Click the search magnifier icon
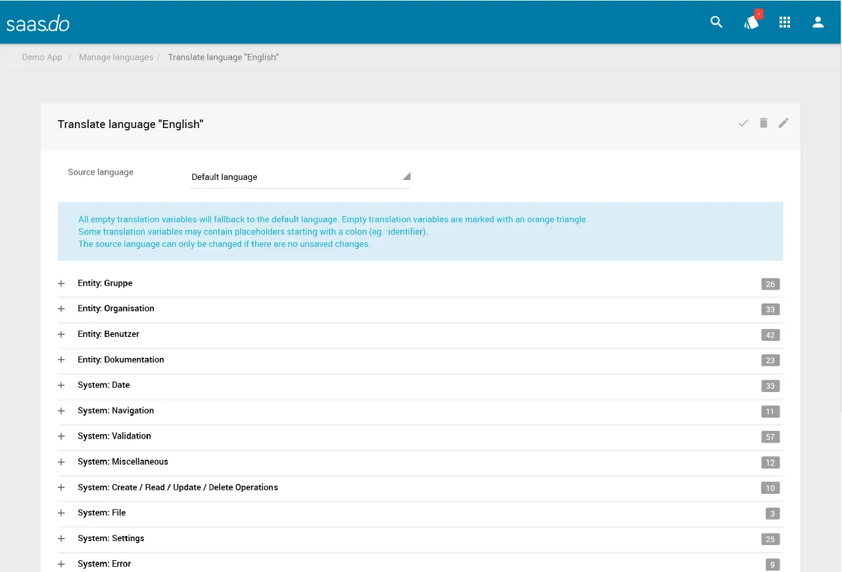842x572 pixels. (x=716, y=22)
